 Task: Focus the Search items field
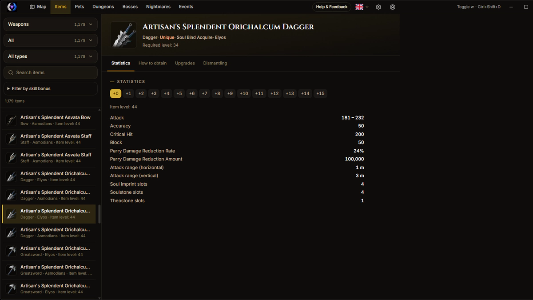tap(51, 72)
